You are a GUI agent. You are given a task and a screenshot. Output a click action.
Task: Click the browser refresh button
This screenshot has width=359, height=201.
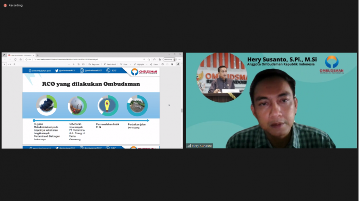click(15, 59)
